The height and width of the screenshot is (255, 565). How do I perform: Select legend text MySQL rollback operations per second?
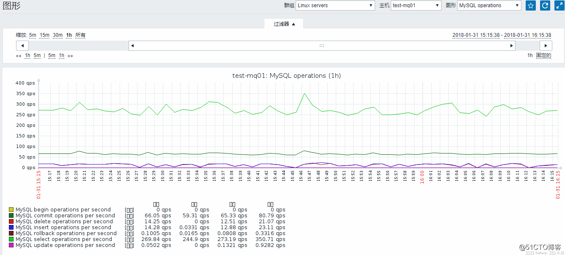click(66, 233)
